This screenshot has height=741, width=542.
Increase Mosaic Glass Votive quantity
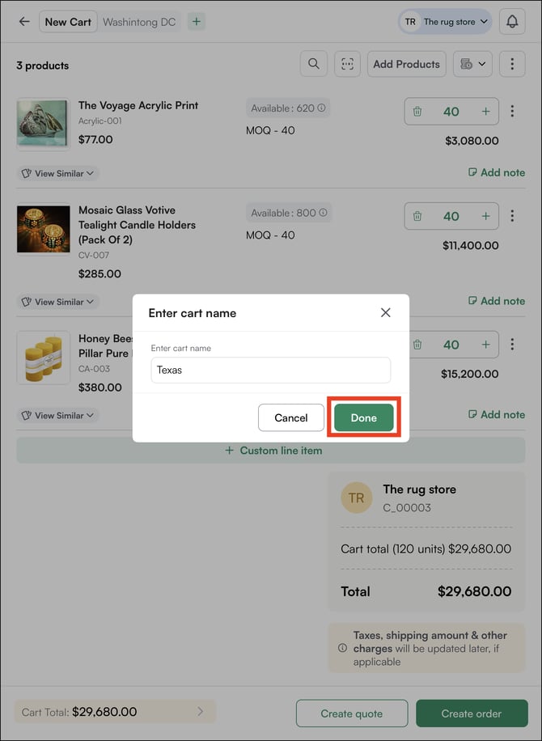(485, 216)
